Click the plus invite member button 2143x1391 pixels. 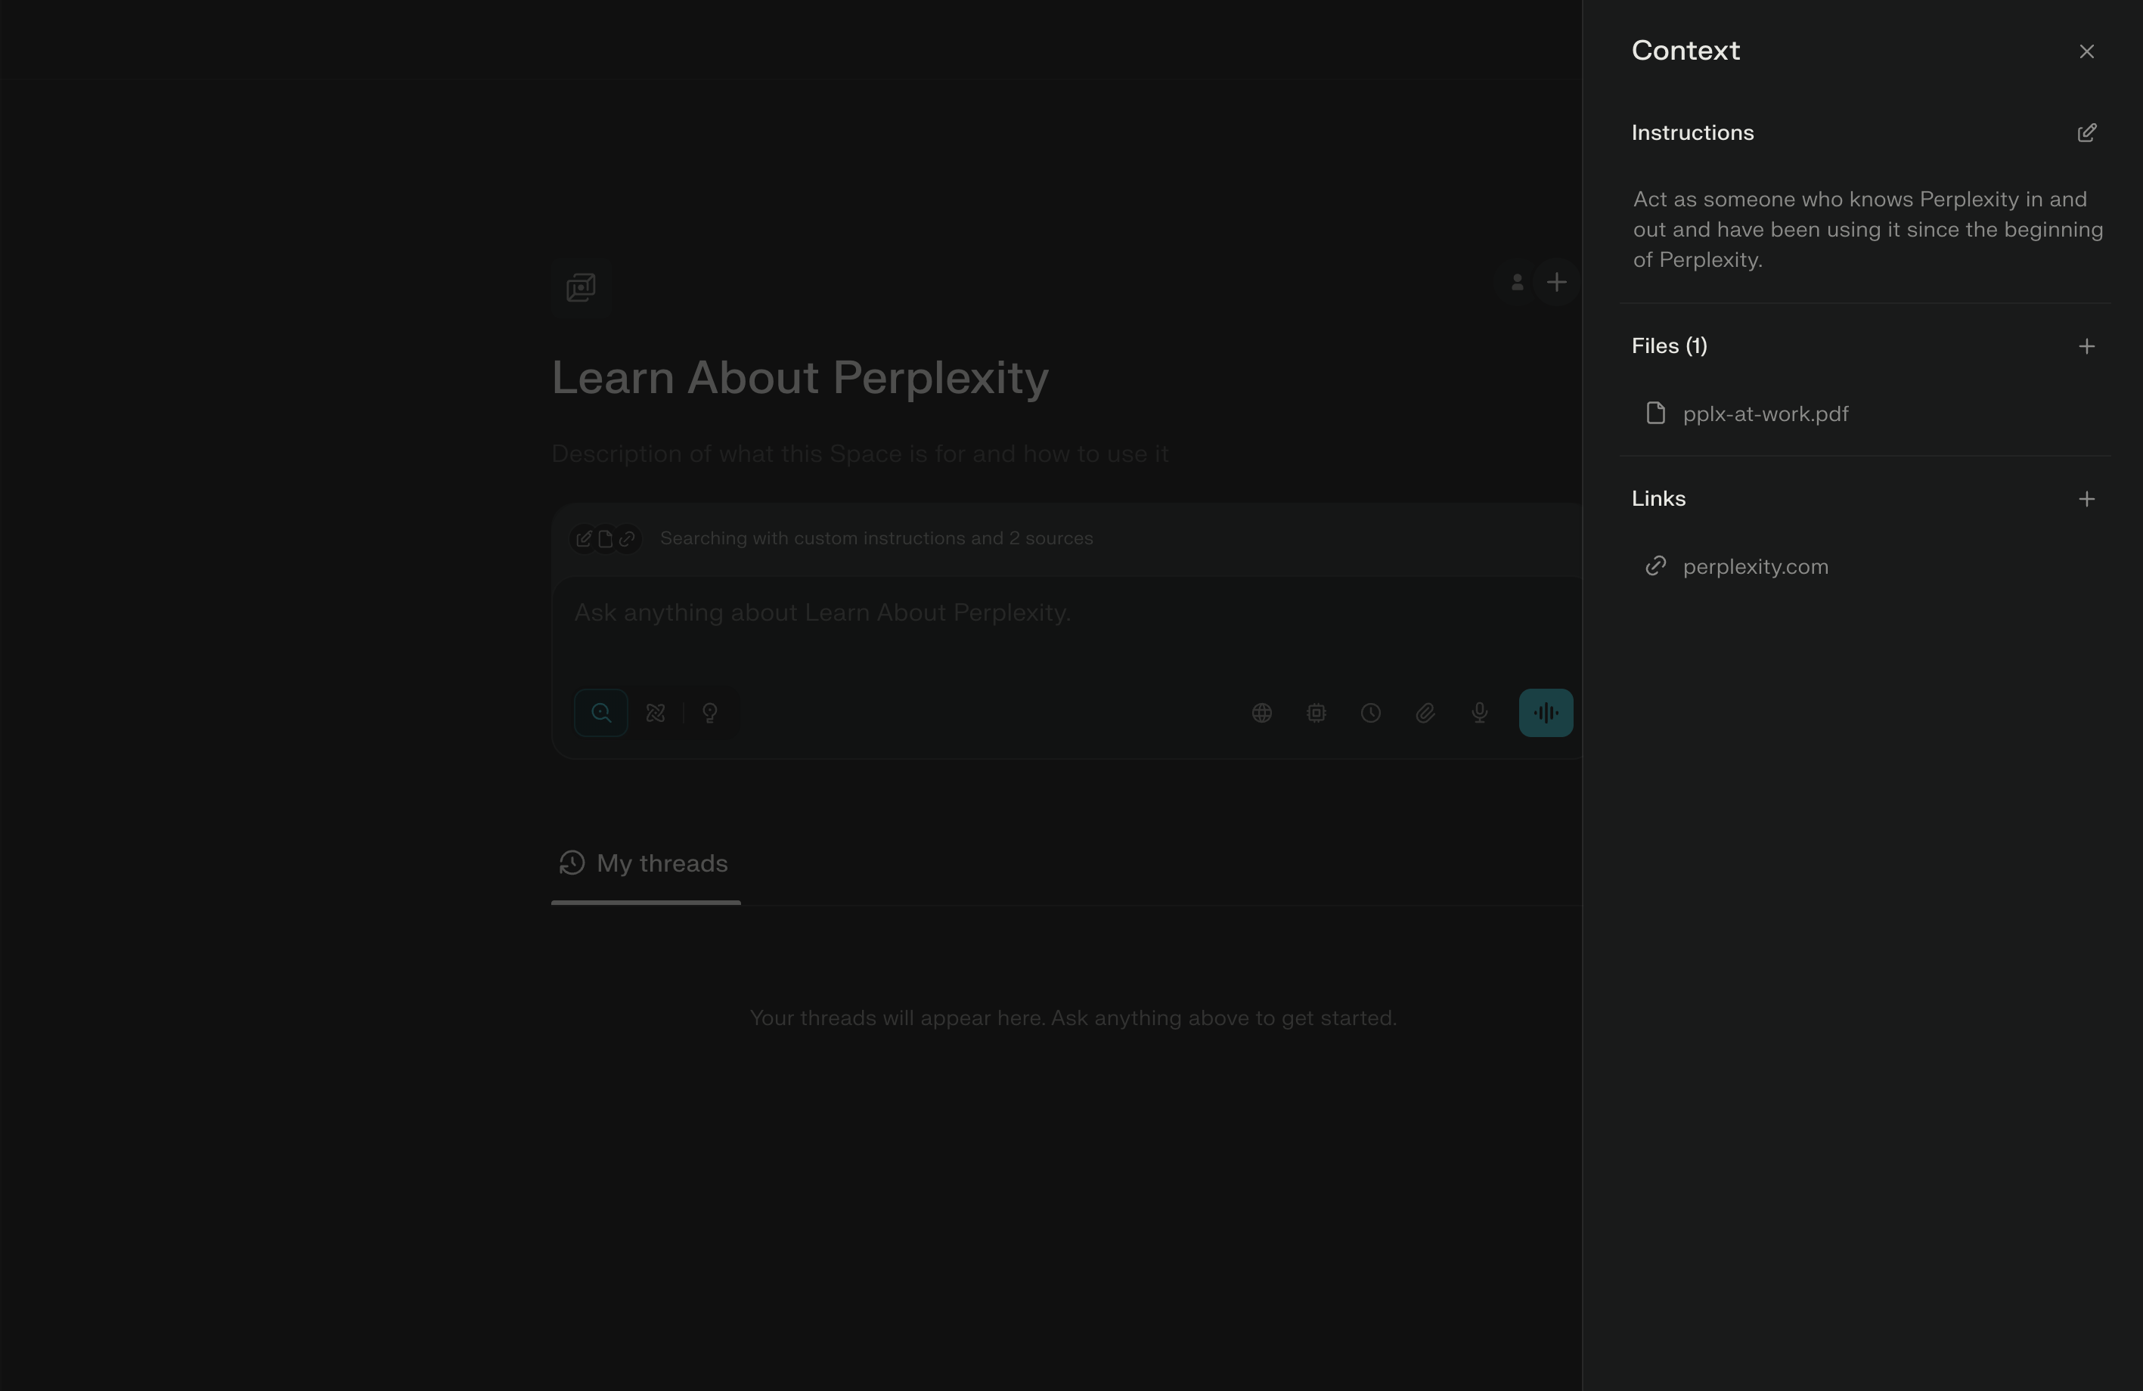point(1556,283)
